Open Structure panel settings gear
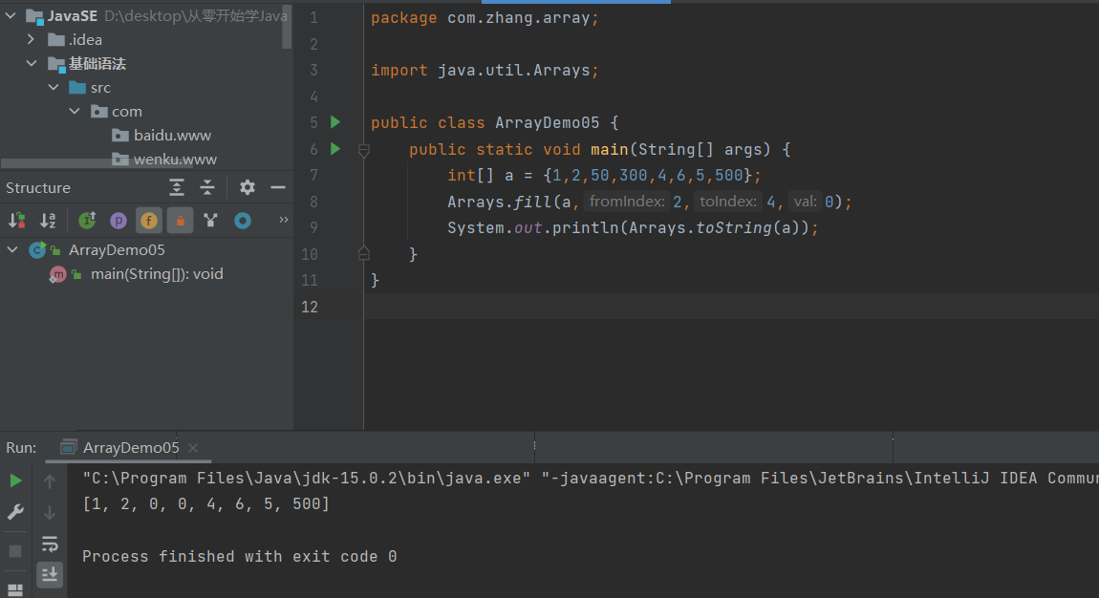 (248, 187)
